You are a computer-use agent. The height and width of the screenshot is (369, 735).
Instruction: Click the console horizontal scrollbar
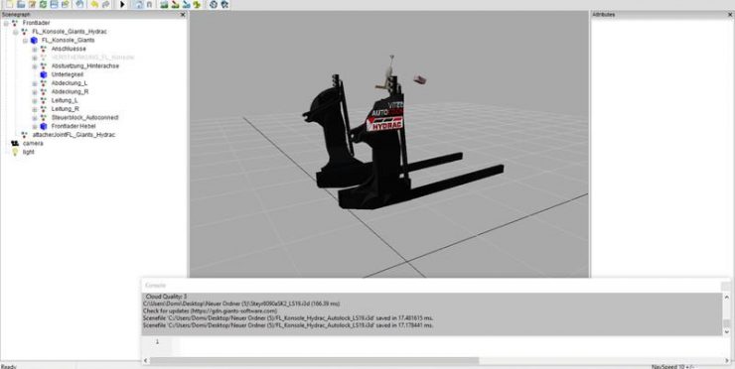point(314,361)
